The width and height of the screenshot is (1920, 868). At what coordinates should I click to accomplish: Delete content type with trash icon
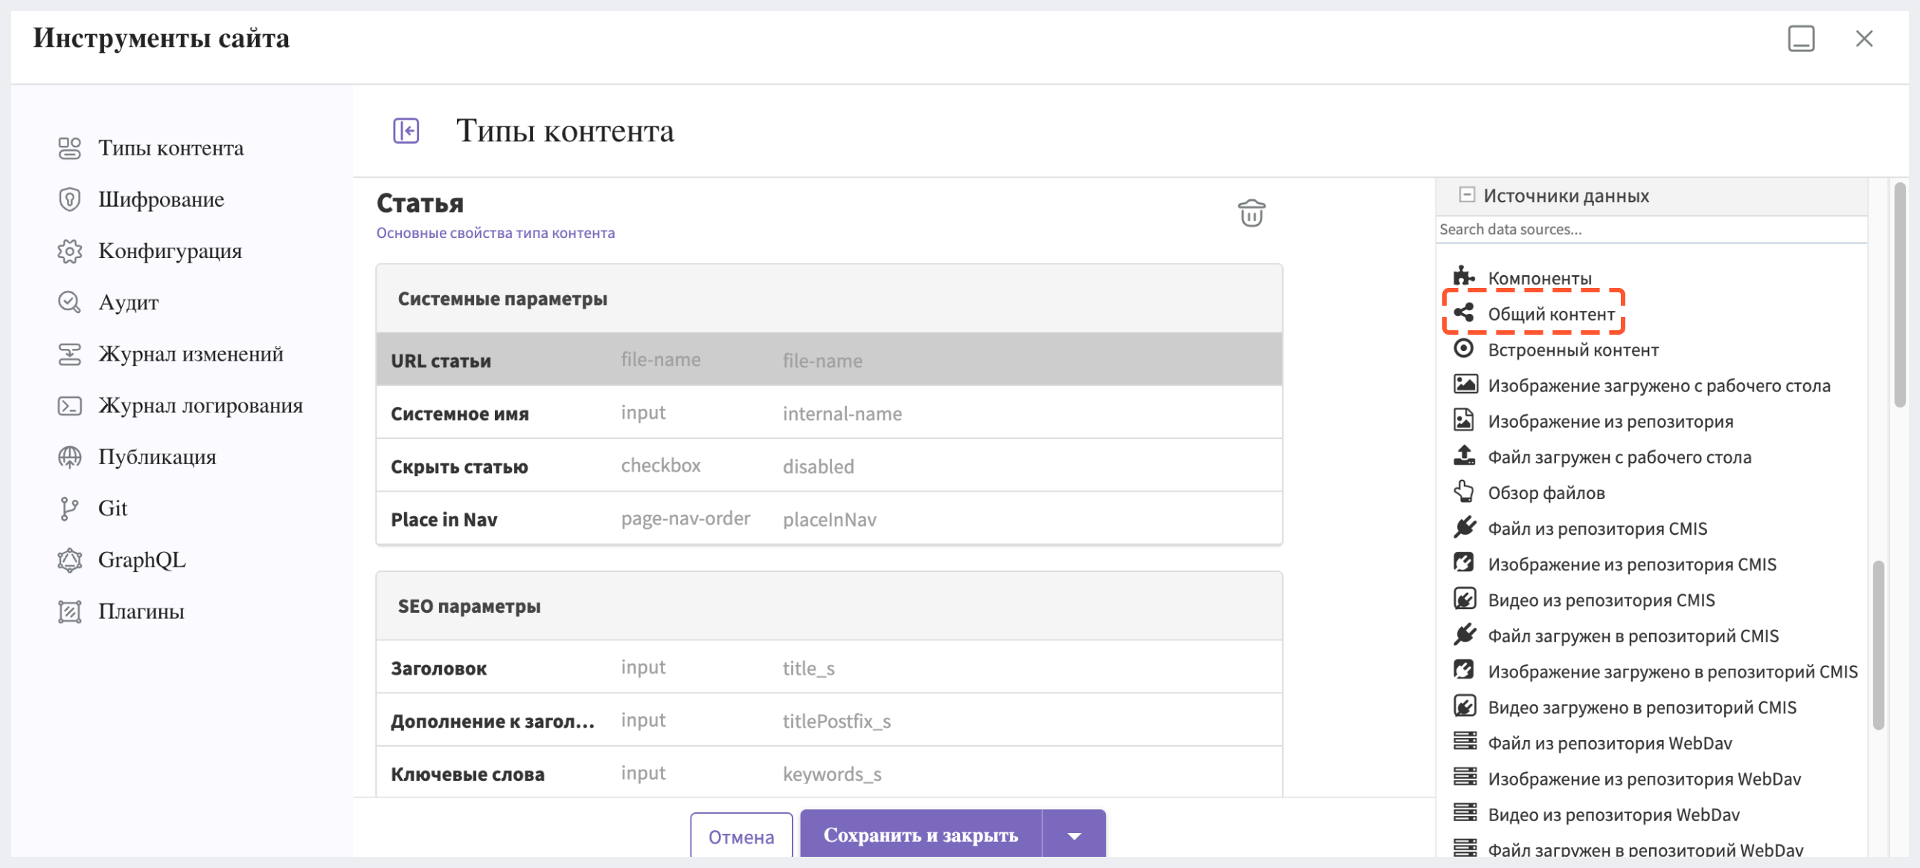1252,213
